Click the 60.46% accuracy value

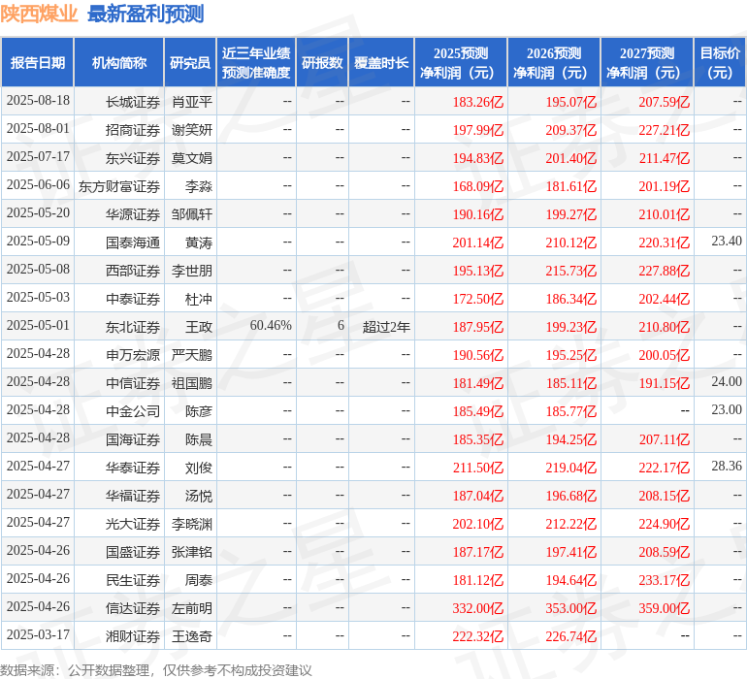pyautogui.click(x=271, y=326)
